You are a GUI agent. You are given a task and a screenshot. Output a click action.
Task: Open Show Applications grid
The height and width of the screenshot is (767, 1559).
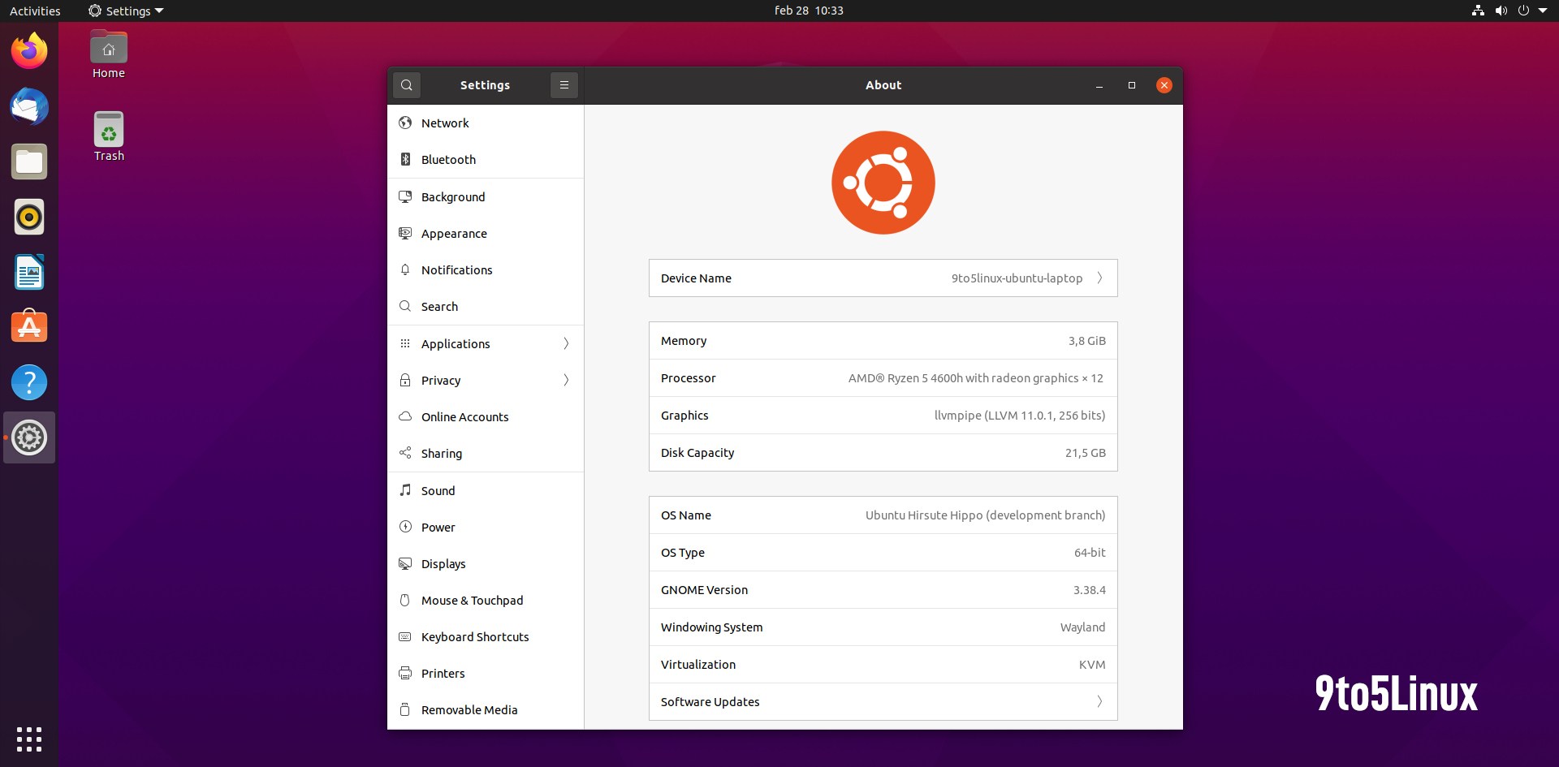29,739
